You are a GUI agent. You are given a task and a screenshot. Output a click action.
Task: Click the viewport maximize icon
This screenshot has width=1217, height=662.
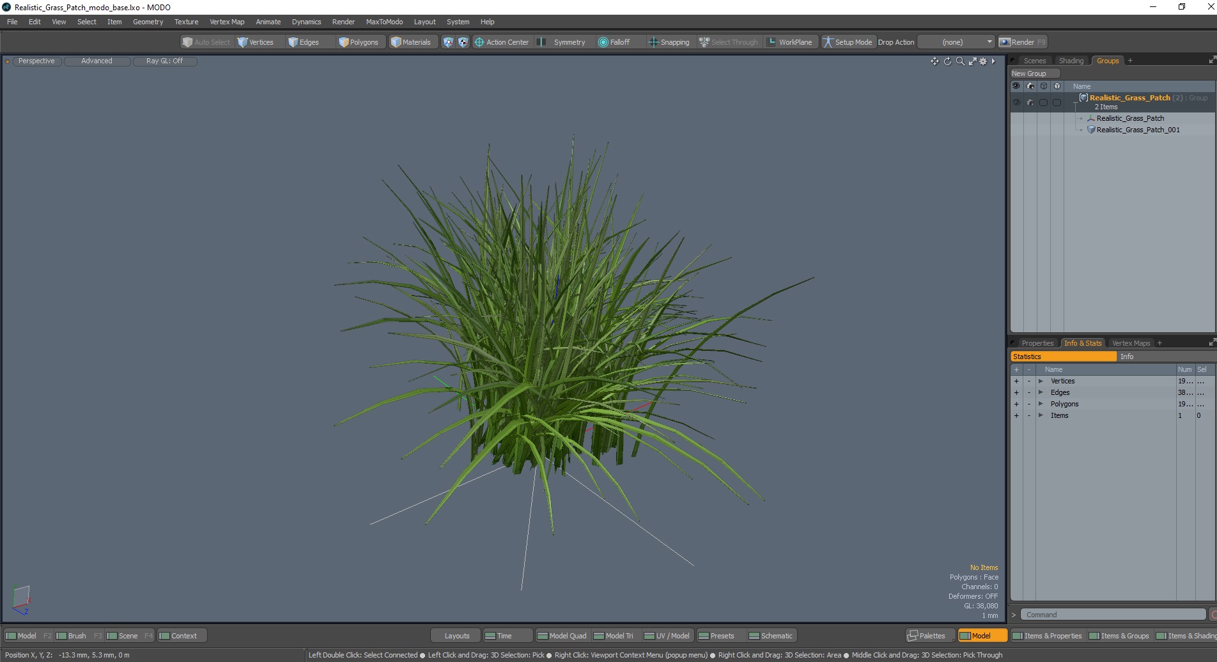pyautogui.click(x=972, y=61)
